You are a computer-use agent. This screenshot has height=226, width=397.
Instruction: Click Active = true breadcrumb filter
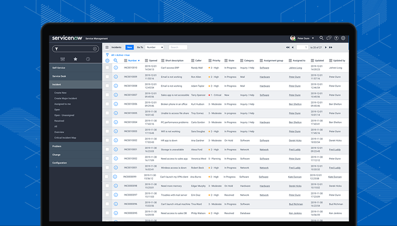pos(123,55)
